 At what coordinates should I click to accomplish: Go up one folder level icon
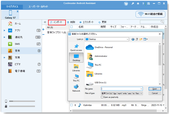coord(137,39)
